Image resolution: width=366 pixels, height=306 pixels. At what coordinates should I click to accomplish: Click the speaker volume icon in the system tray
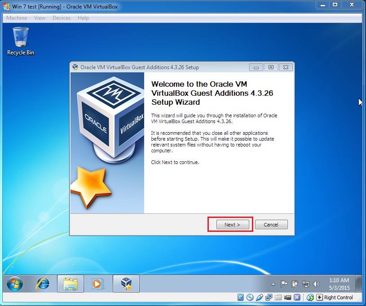click(316, 284)
